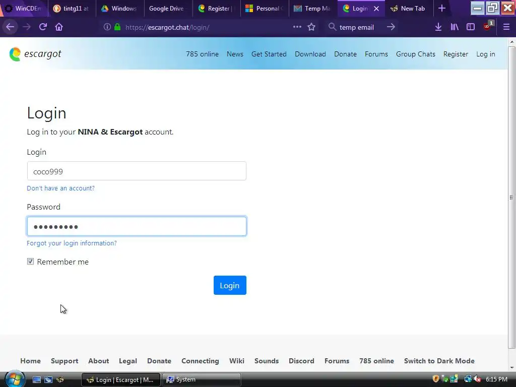This screenshot has width=516, height=387.
Task: Open the library bookshelf icon
Action: tap(455, 27)
